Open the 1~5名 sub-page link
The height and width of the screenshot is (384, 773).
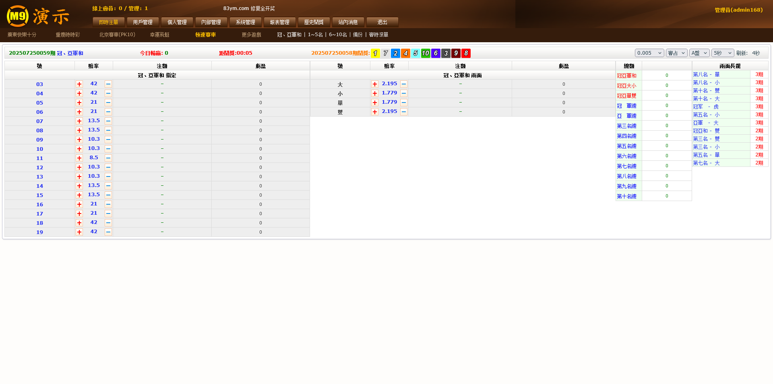315,35
